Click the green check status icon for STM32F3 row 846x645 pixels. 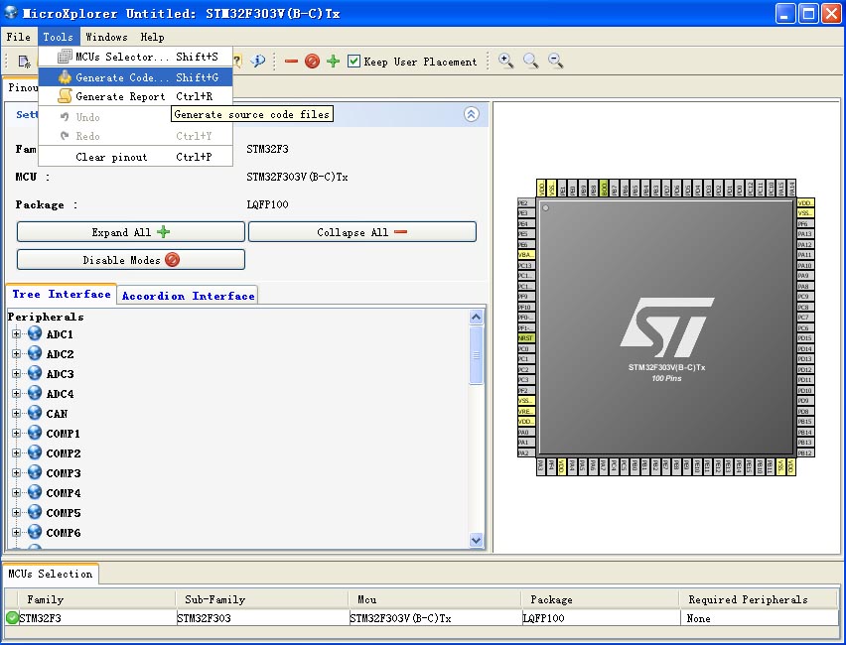[x=12, y=617]
